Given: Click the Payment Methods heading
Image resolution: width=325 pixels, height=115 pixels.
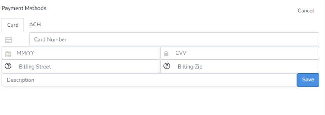Looking at the screenshot, I should 24,8.
